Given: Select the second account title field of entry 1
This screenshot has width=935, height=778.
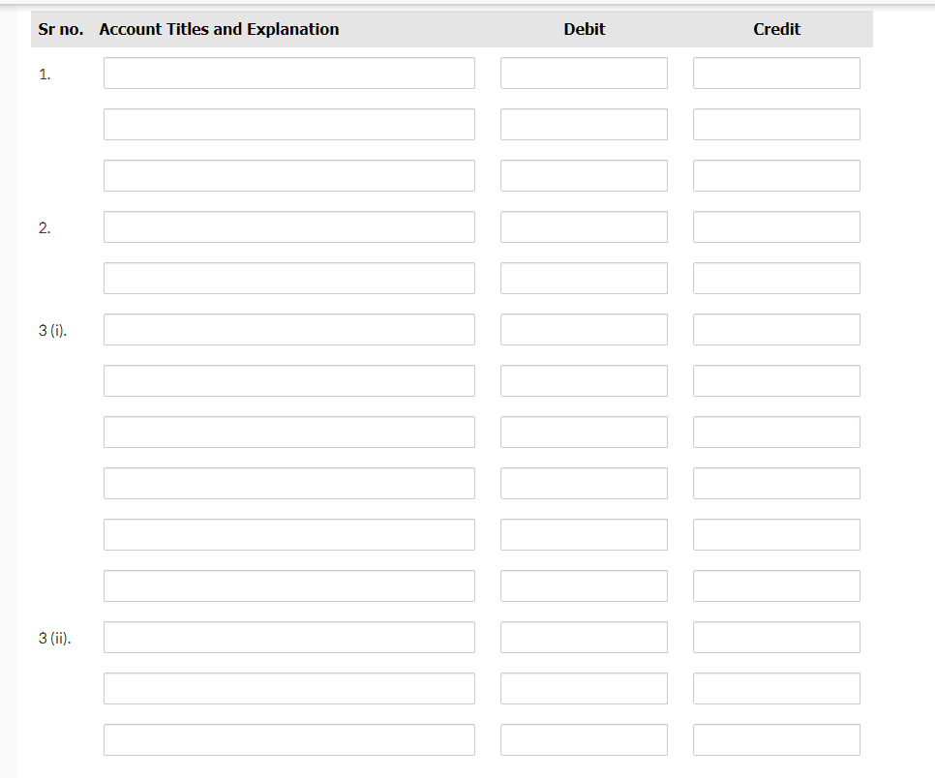Looking at the screenshot, I should click(289, 125).
